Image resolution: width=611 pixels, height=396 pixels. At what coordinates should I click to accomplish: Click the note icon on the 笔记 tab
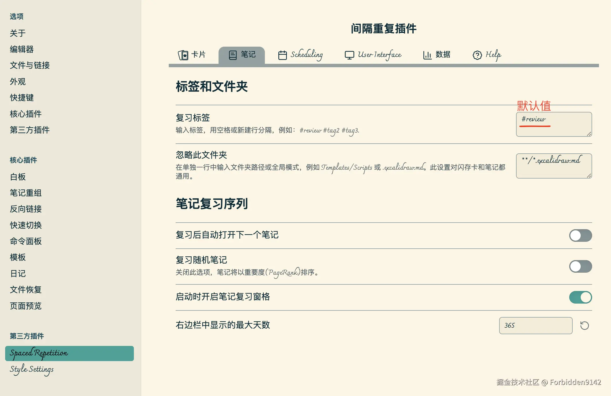pyautogui.click(x=233, y=54)
